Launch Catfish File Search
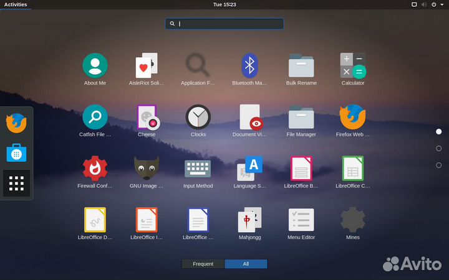449x280 pixels. (95, 121)
